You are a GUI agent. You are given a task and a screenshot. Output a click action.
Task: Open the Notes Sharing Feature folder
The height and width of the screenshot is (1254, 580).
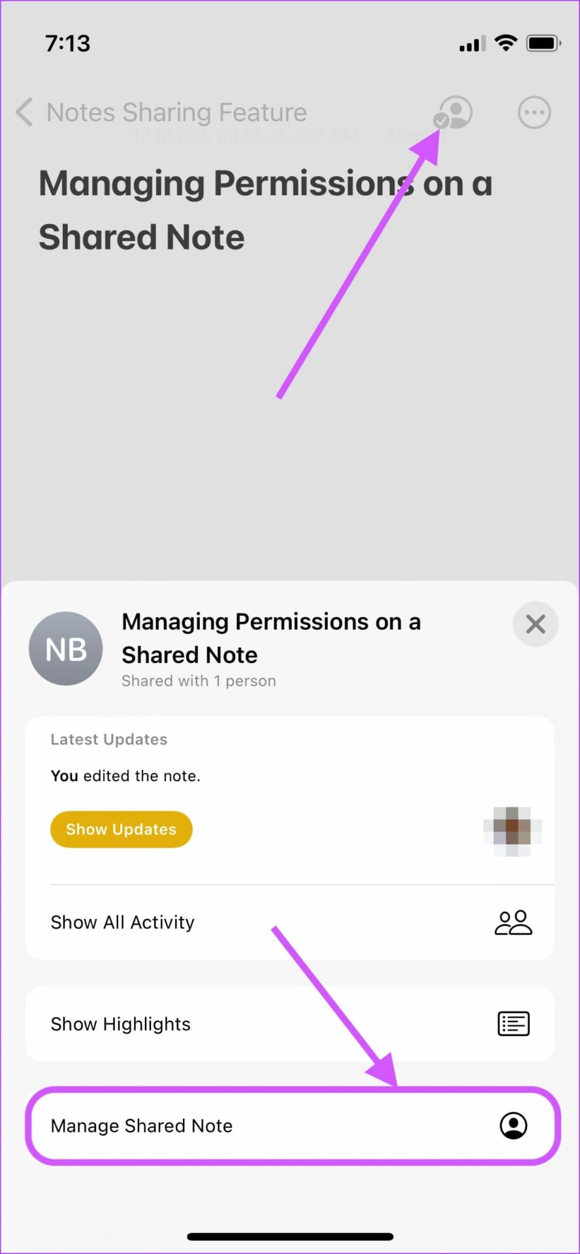pyautogui.click(x=176, y=112)
